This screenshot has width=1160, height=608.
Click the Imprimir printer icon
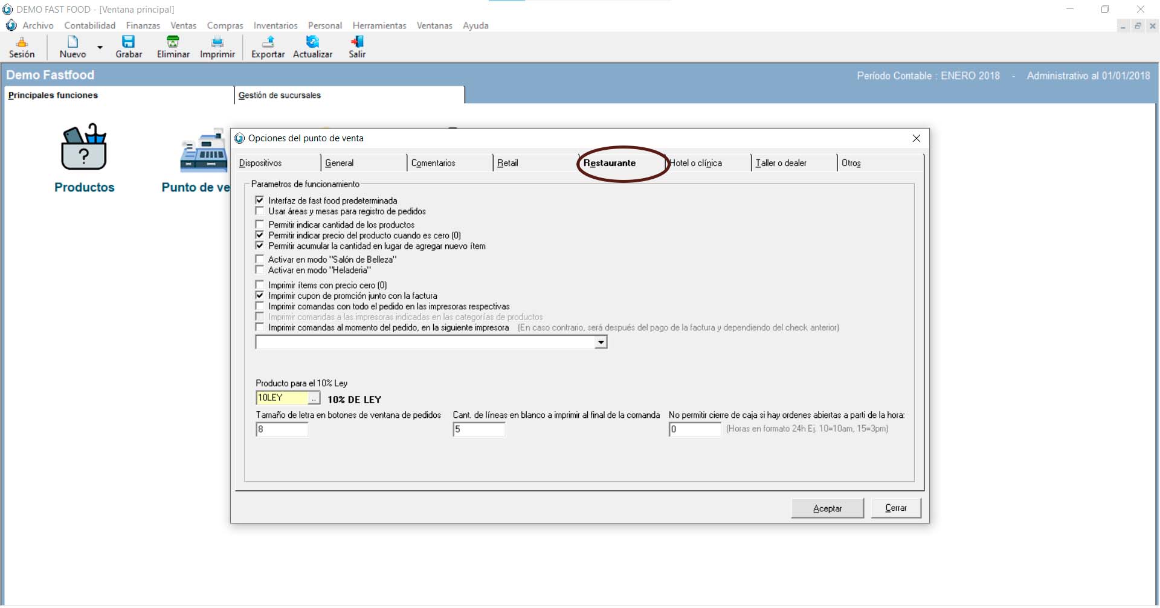217,42
